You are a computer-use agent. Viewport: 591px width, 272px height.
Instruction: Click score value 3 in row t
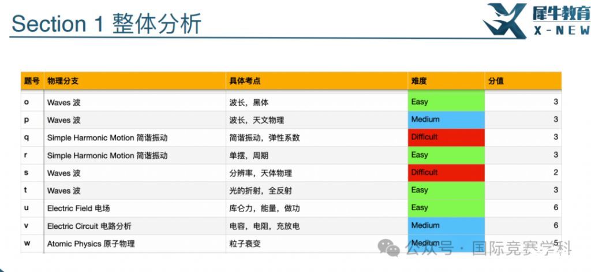tap(556, 190)
